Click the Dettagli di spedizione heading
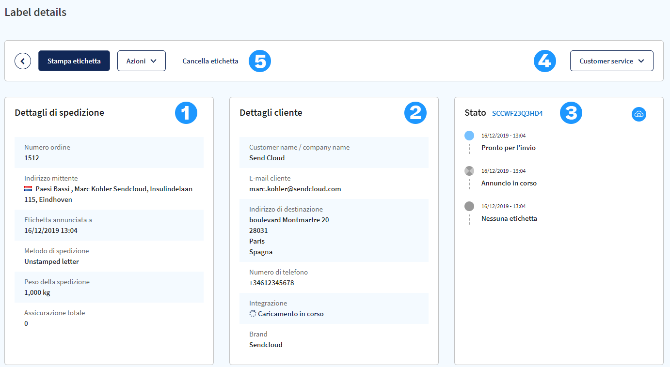Screen dimensions: 670x367 [x=60, y=113]
